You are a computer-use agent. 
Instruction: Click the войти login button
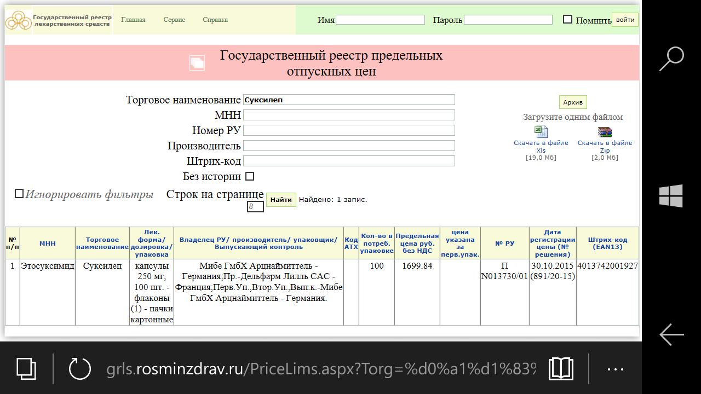pos(625,20)
